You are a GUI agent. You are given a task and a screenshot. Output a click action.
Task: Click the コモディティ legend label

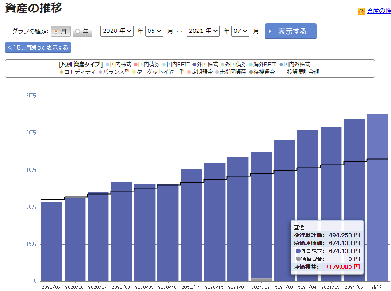pos(80,72)
